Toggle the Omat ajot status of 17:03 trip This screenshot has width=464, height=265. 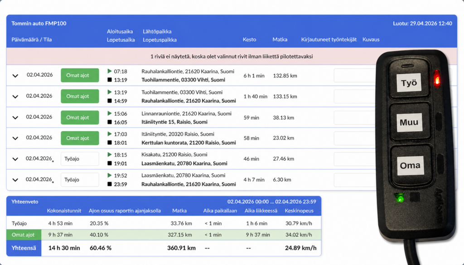[80, 138]
